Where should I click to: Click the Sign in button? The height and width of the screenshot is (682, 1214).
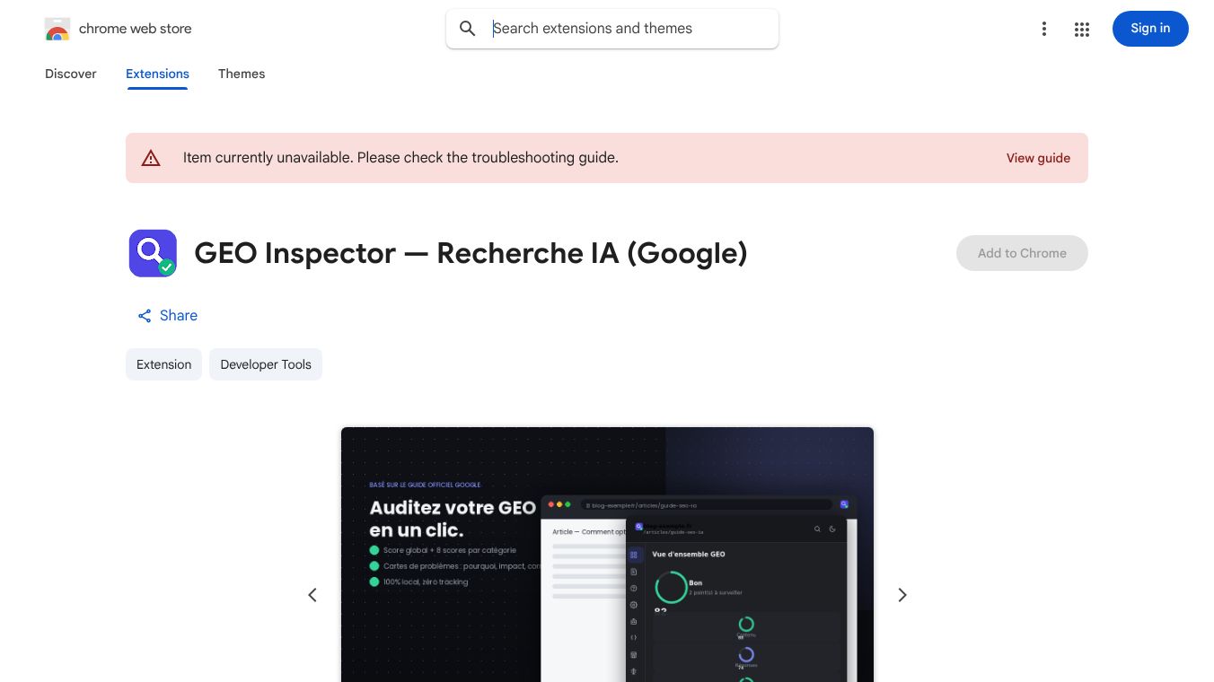coord(1150,29)
